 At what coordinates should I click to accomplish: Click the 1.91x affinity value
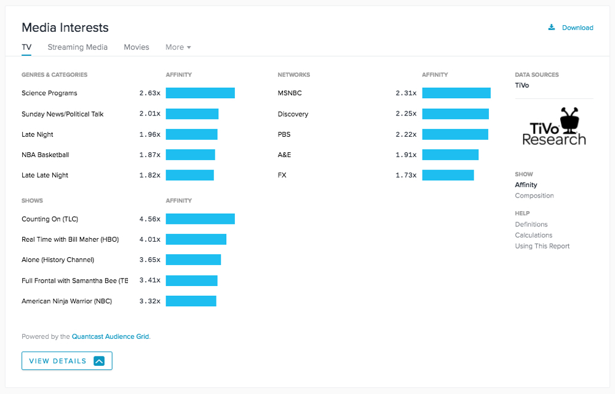(406, 155)
